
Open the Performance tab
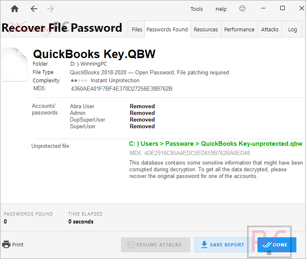239,29
